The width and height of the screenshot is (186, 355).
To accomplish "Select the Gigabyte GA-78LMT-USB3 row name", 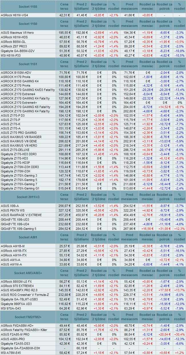I will (x=19, y=299).
